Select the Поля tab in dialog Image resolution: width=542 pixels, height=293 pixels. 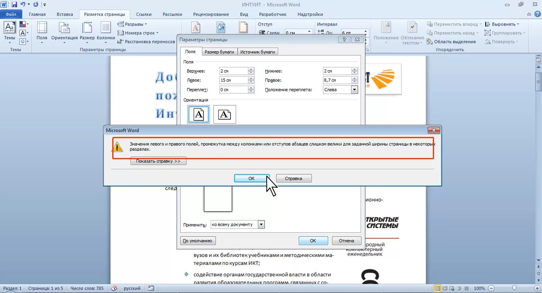click(190, 52)
